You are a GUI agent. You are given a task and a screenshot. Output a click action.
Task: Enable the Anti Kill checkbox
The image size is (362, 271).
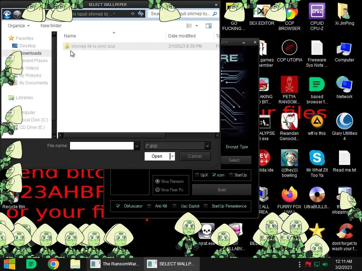[149, 206]
